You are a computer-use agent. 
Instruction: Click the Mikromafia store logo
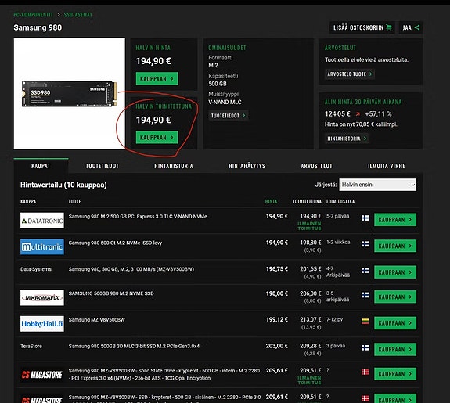click(42, 297)
